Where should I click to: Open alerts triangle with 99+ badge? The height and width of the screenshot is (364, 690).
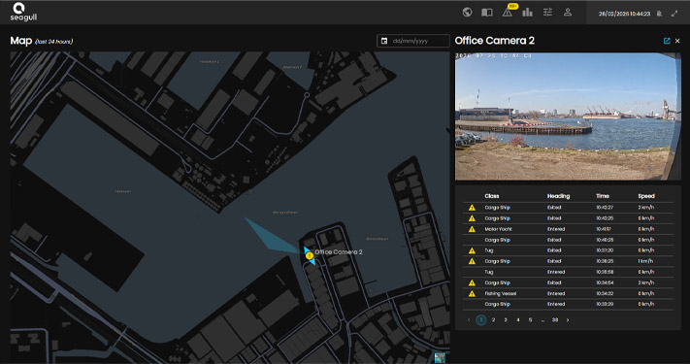[x=508, y=13]
